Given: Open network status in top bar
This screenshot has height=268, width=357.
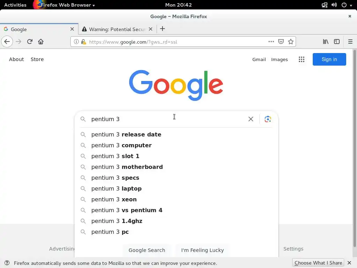Looking at the screenshot, I should 325,5.
